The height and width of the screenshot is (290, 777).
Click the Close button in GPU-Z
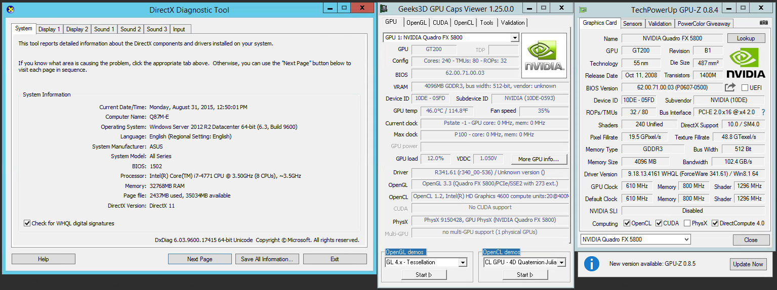click(x=751, y=240)
